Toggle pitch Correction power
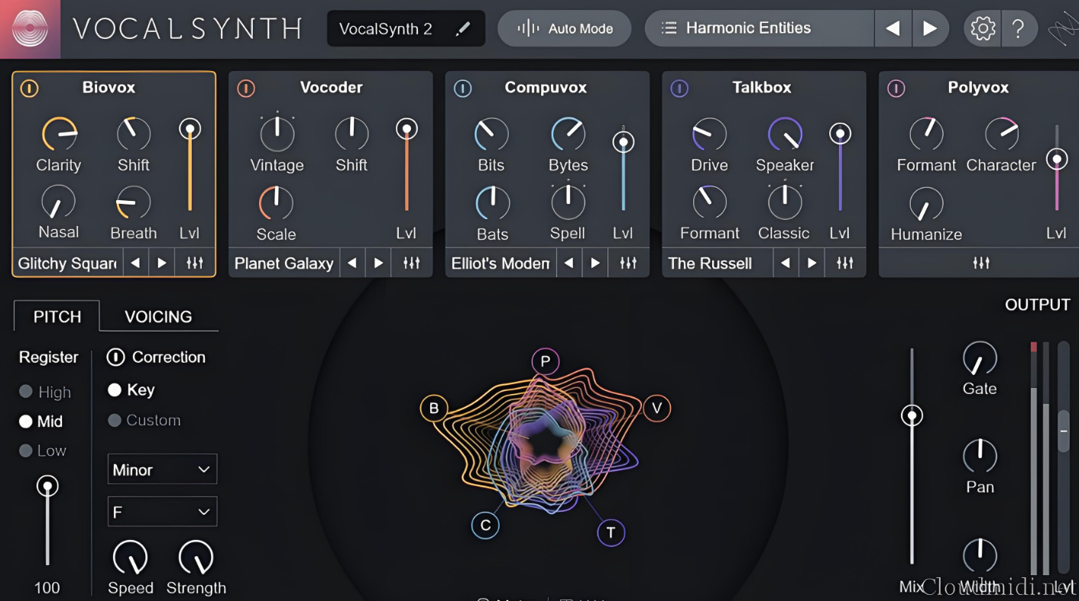The height and width of the screenshot is (601, 1079). coord(115,357)
